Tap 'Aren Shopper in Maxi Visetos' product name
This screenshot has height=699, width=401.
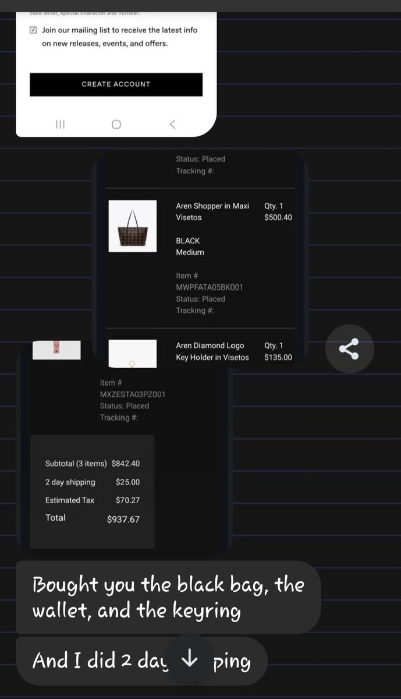212,211
